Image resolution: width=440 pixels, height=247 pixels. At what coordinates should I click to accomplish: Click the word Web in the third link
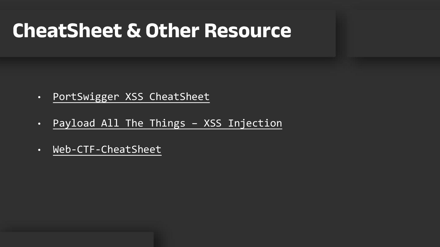coord(62,149)
